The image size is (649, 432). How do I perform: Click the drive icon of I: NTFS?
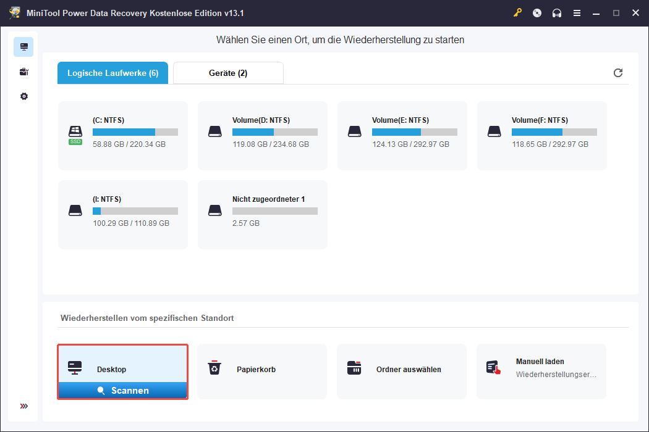pyautogui.click(x=75, y=211)
